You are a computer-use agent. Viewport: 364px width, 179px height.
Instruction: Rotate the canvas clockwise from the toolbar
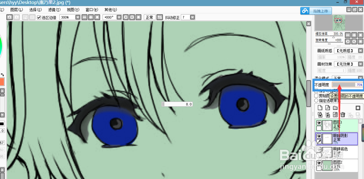(132, 17)
